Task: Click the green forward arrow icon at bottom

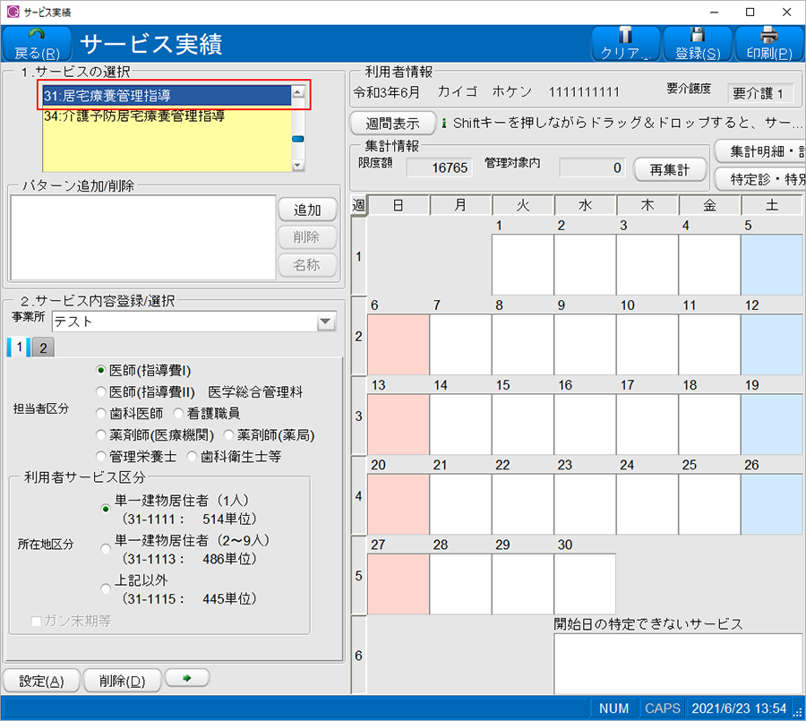Action: (184, 681)
